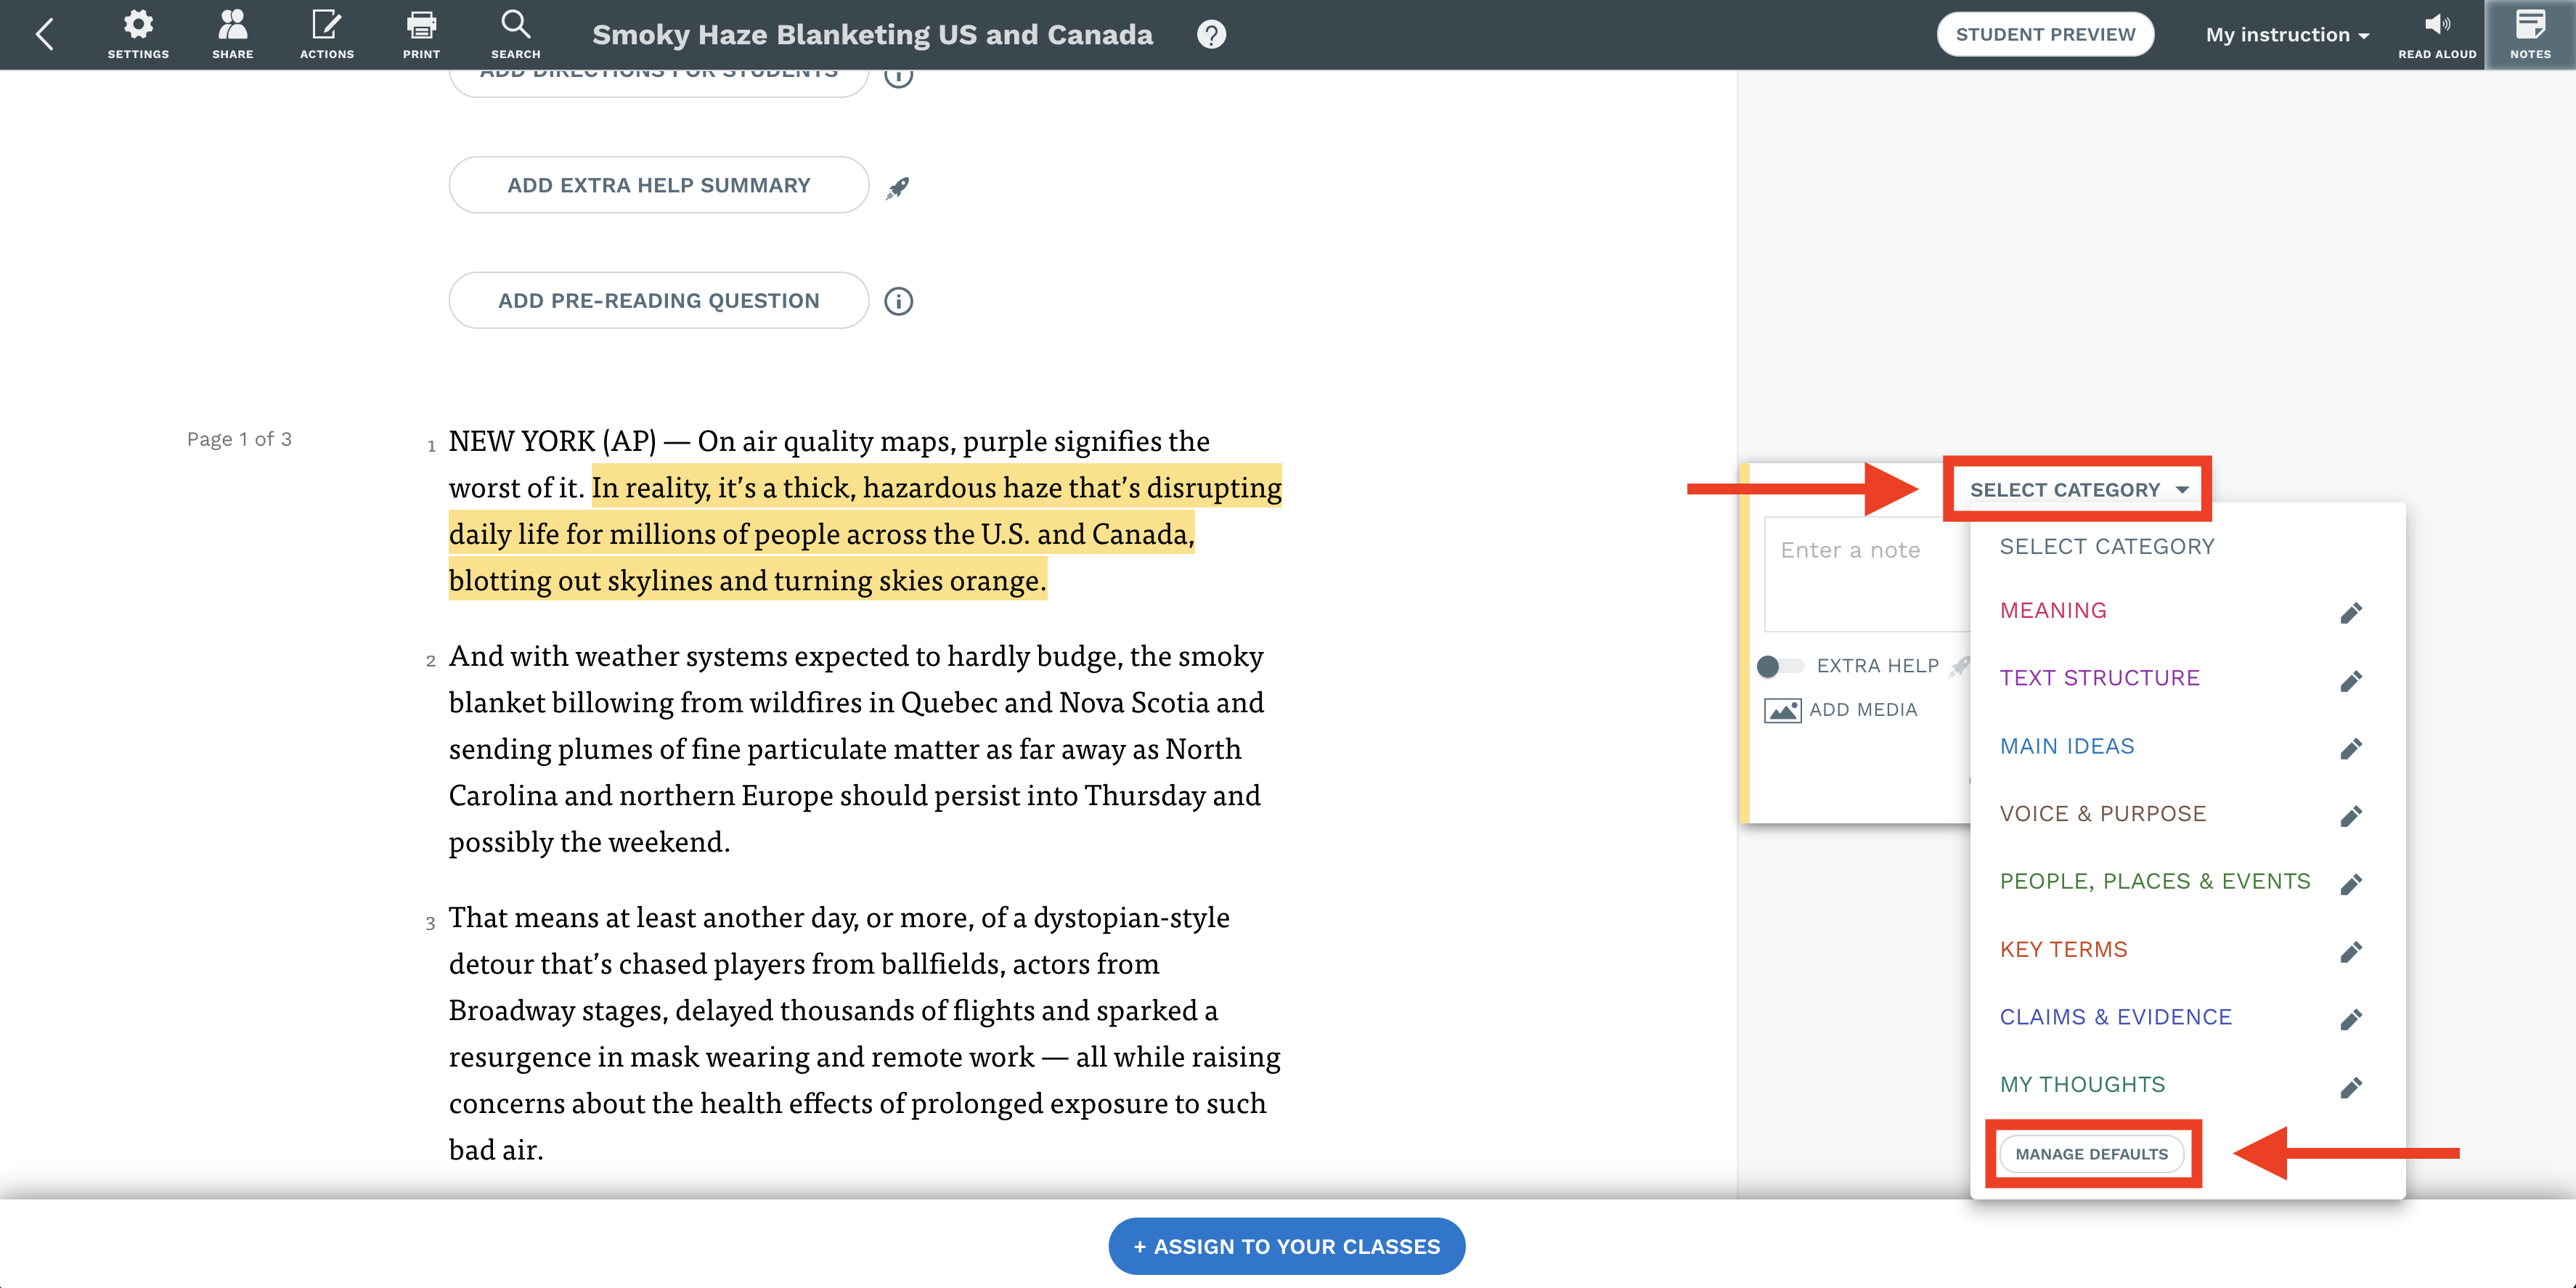2576x1288 pixels.
Task: Select the Claims & Evidence category
Action: 2115,1017
